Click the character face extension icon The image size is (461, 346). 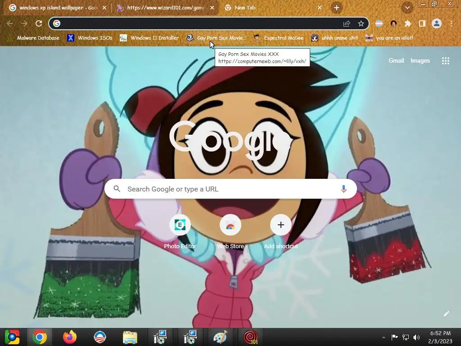tap(393, 23)
